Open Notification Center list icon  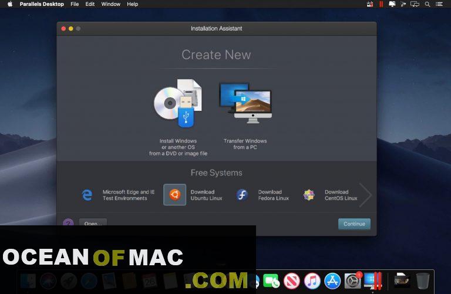pos(439,4)
